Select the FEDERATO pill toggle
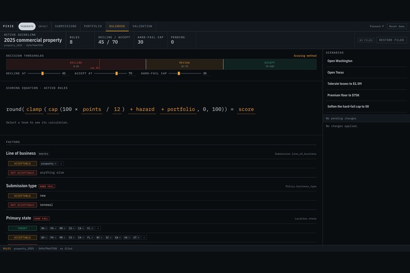Viewport: 410px width, 273px height. [x=27, y=26]
